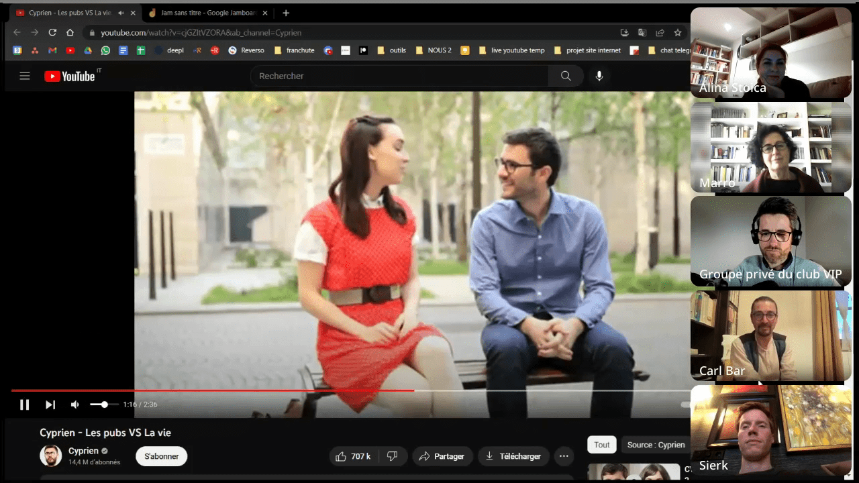
Task: Click the address bar URL
Action: coord(201,32)
